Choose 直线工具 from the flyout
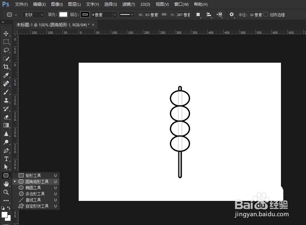 36,200
